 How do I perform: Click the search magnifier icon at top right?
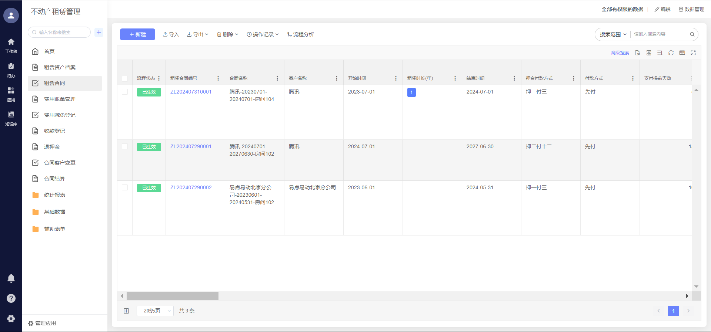pyautogui.click(x=692, y=34)
